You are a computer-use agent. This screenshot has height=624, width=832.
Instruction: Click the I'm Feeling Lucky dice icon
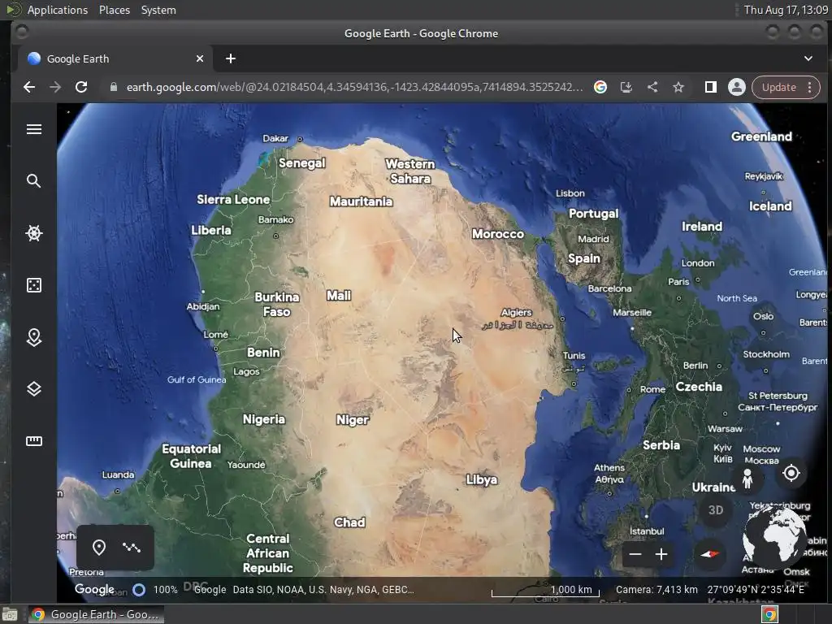click(x=34, y=285)
